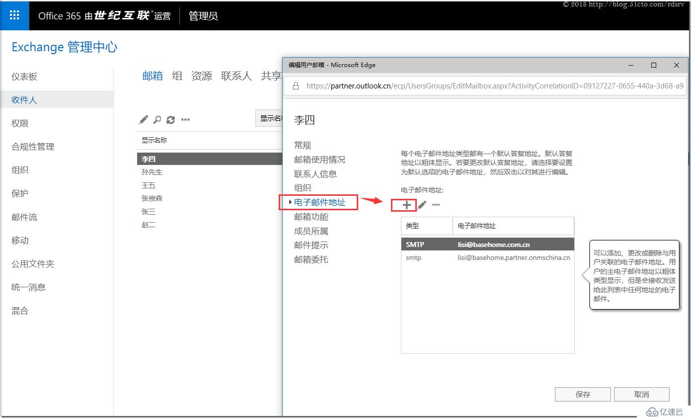Minimize the Edge dialog window

coord(631,65)
